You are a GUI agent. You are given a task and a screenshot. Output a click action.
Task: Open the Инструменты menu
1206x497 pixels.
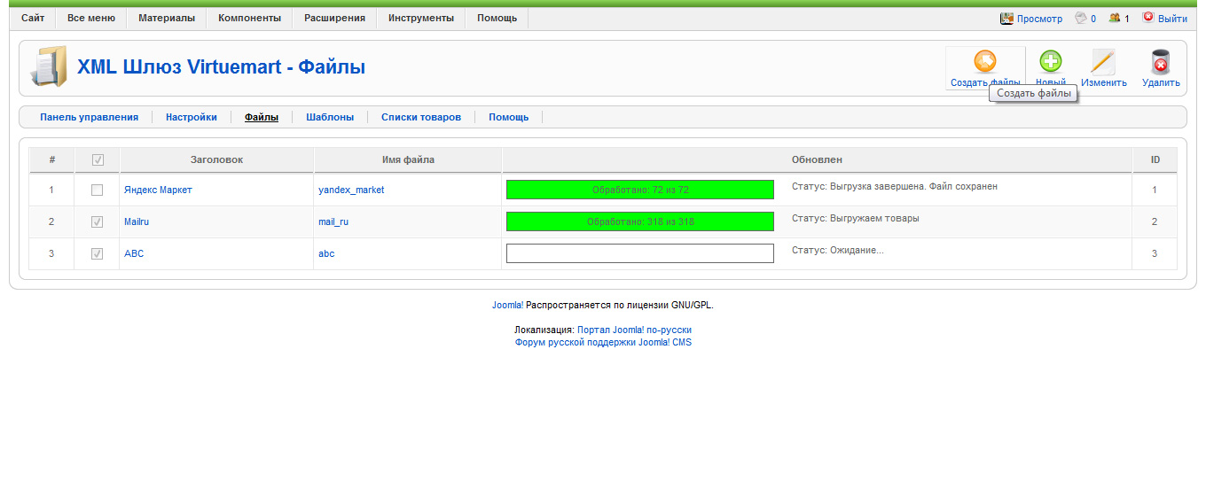pyautogui.click(x=421, y=18)
